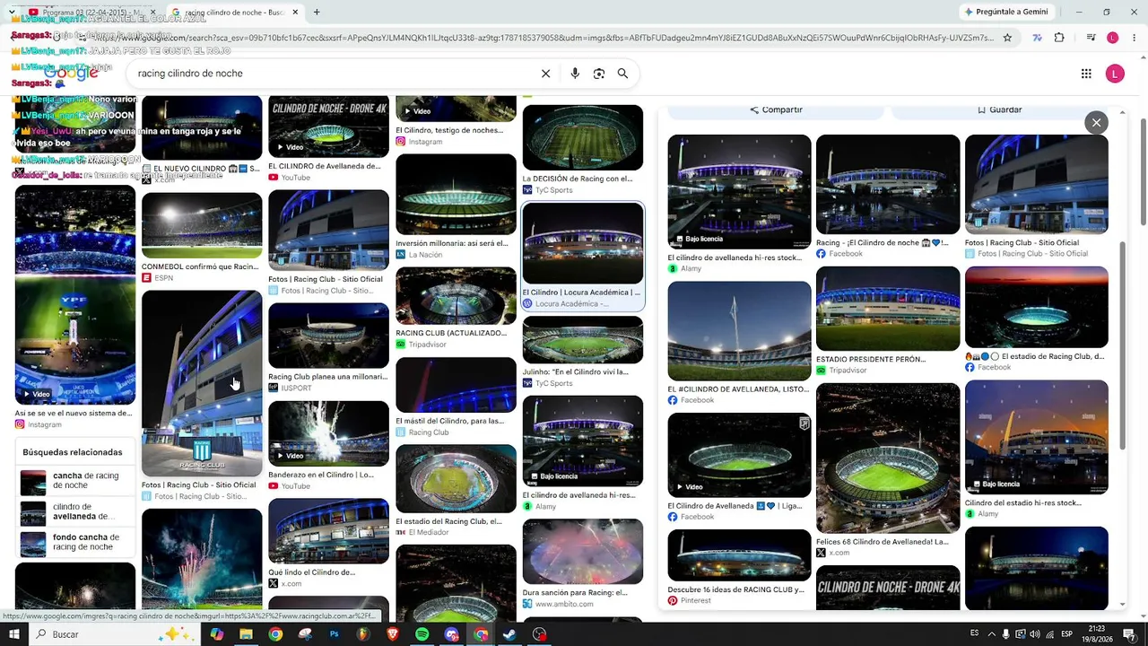Launch Copilot from the taskbar

[217, 634]
